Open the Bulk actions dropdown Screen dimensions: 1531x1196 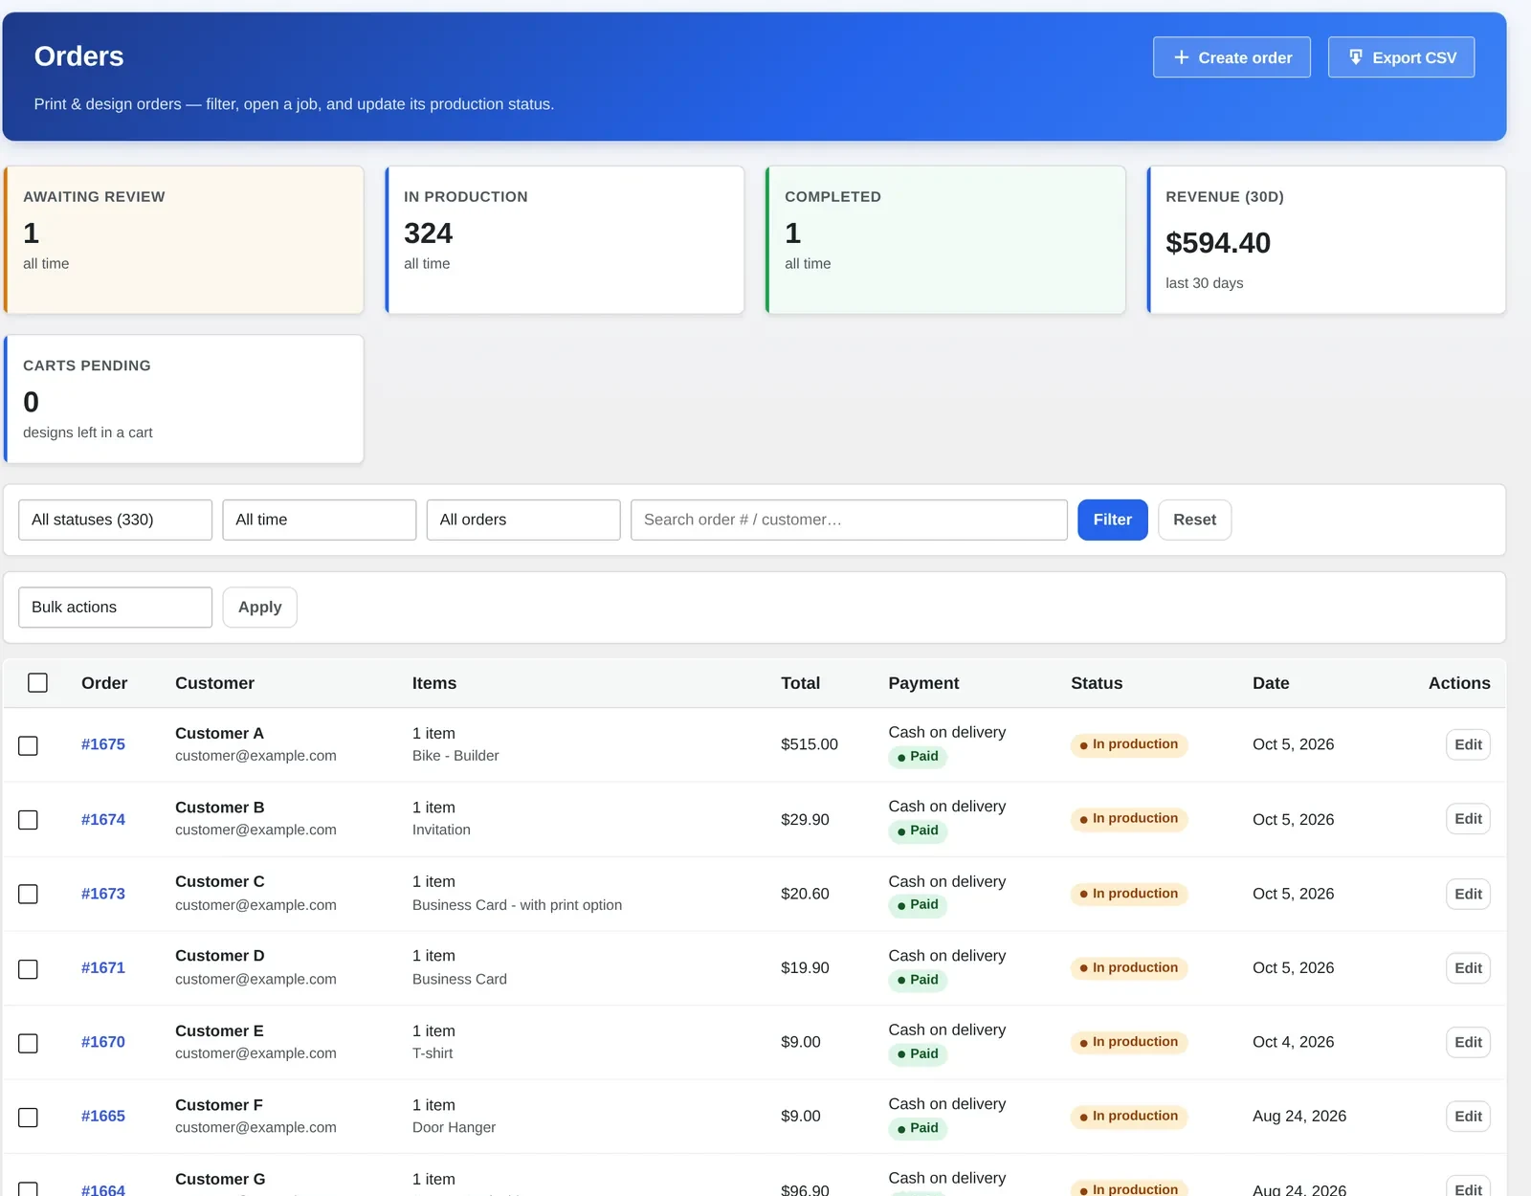coord(115,608)
